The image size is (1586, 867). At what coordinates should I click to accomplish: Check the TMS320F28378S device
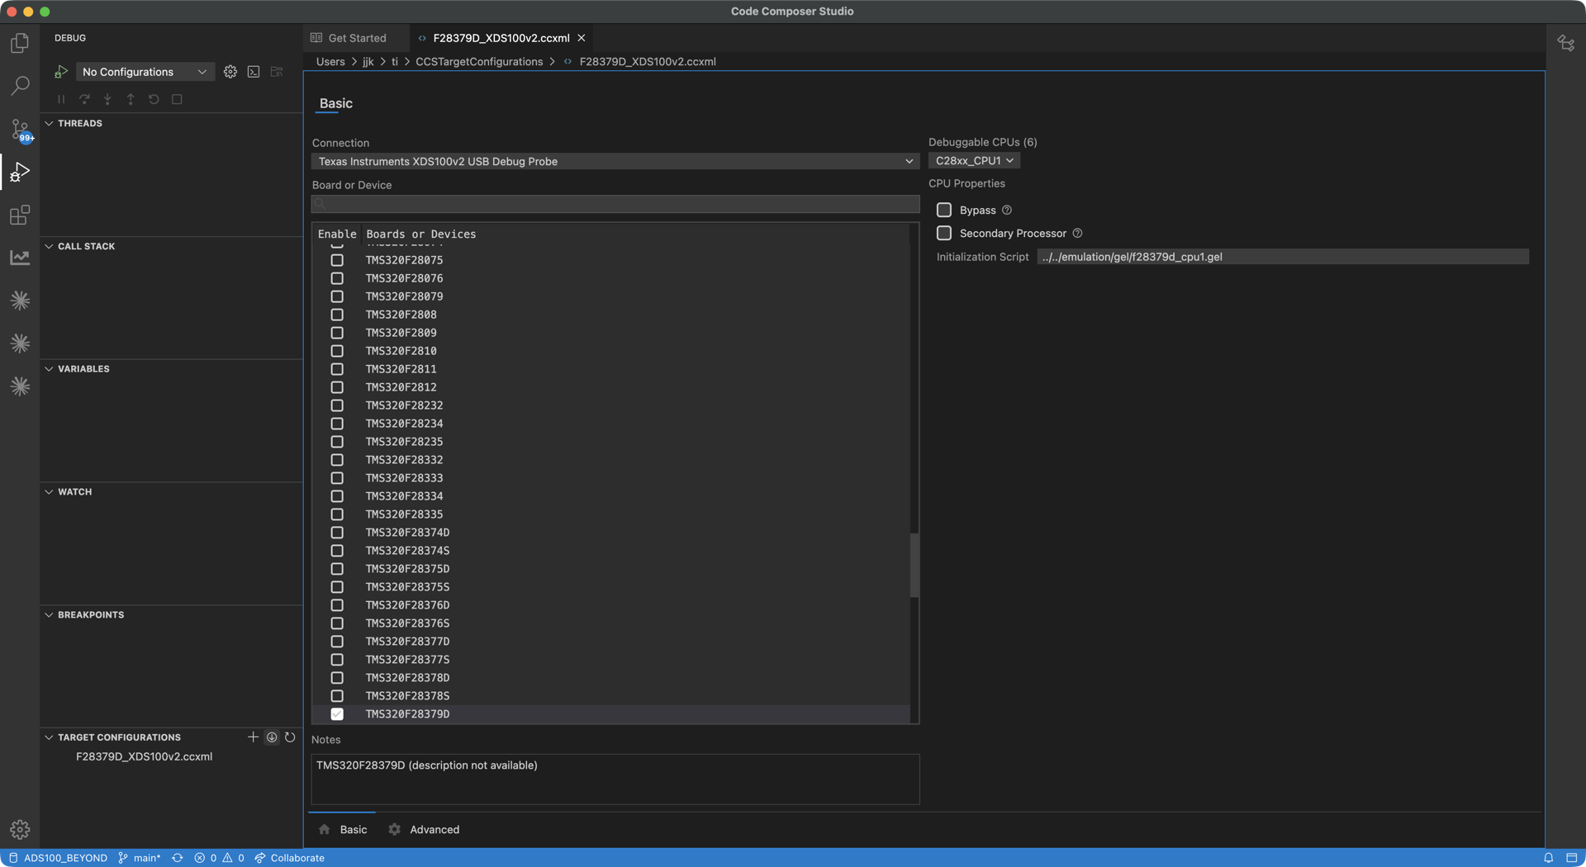337,696
